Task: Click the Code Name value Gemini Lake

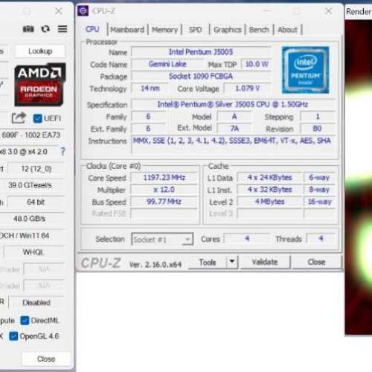Action: 167,64
